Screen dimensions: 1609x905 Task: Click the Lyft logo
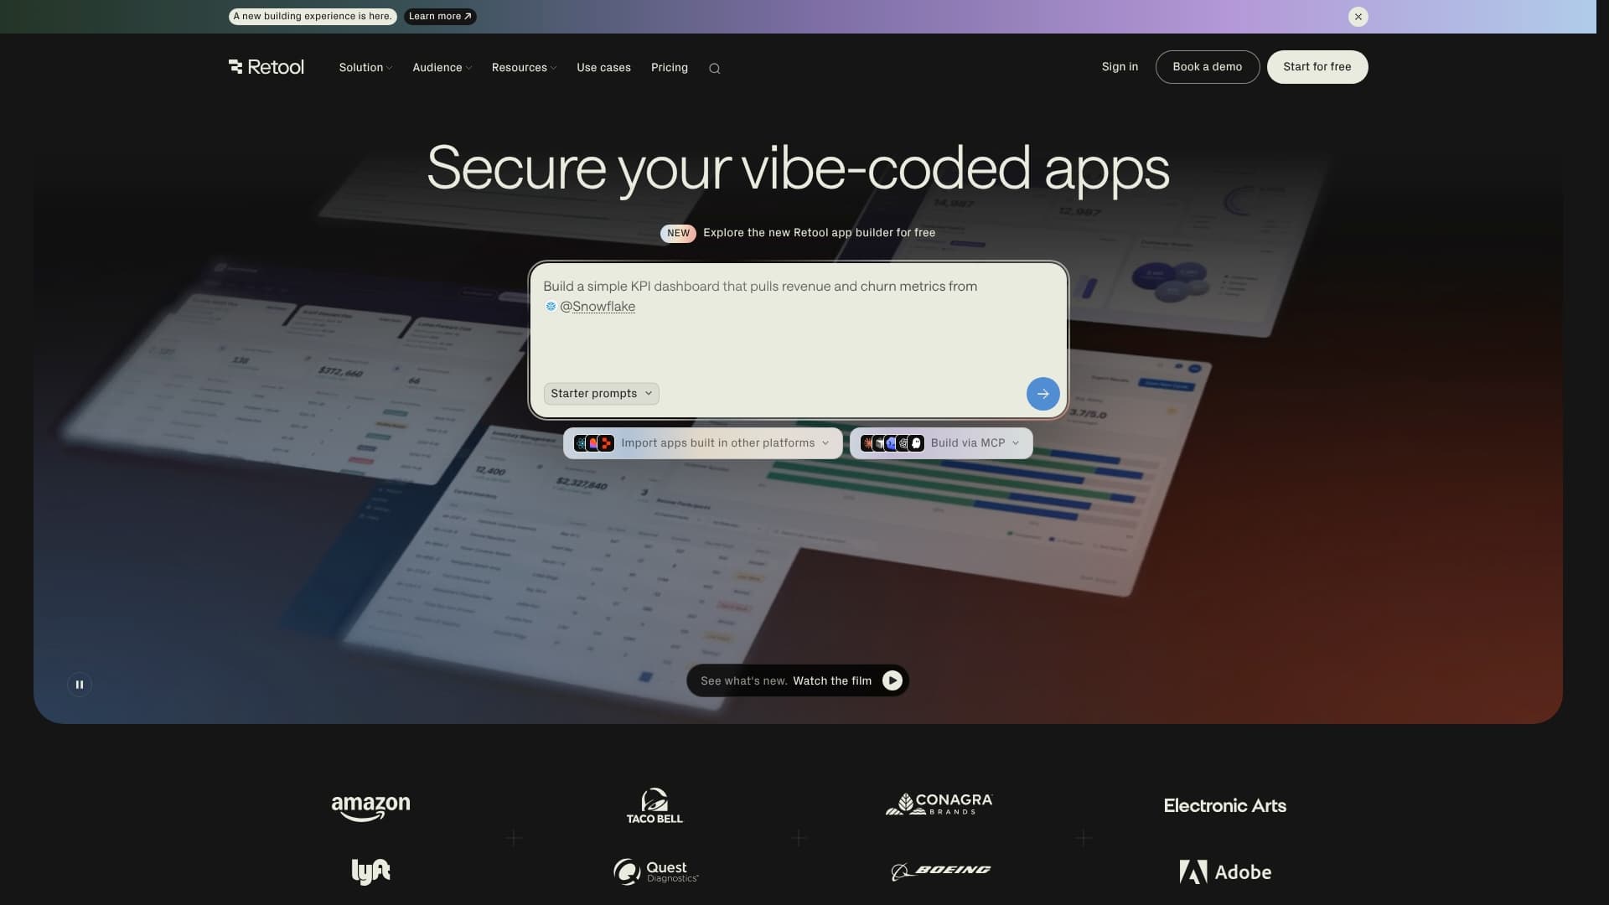tap(370, 871)
